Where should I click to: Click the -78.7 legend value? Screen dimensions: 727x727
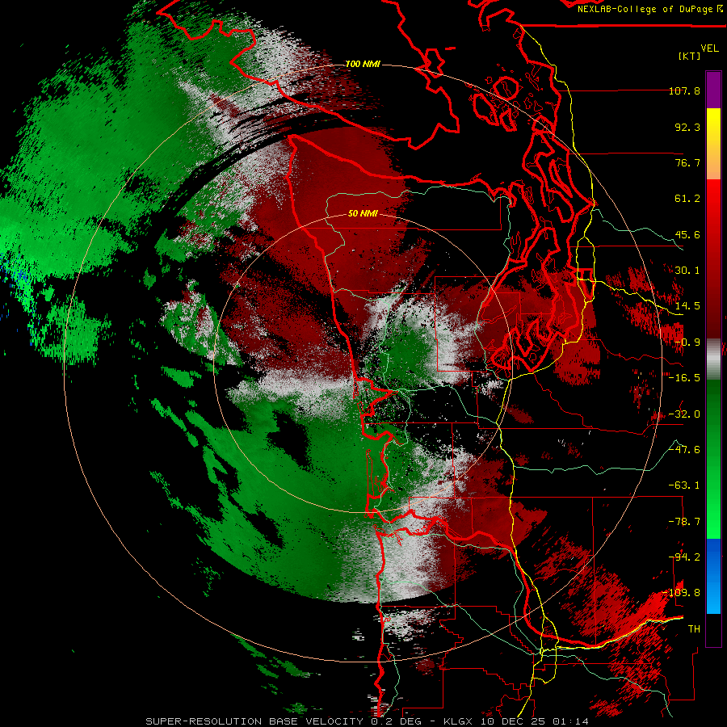(x=684, y=522)
